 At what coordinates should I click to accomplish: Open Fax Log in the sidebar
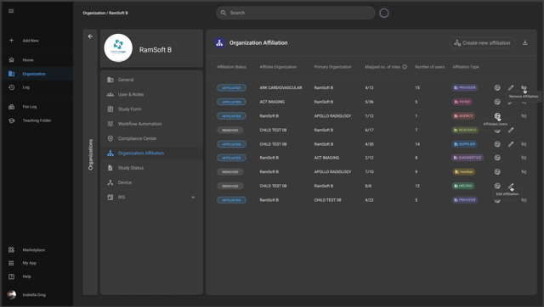[x=30, y=107]
